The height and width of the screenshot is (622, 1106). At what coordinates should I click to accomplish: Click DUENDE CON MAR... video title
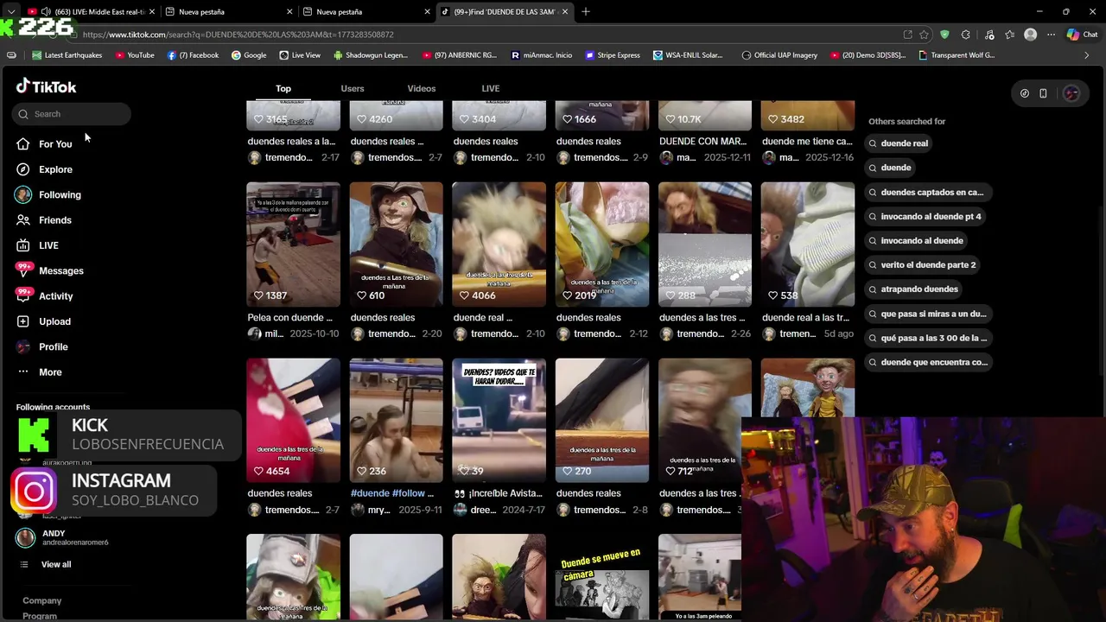point(702,142)
